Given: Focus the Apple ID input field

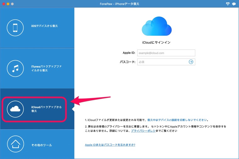Looking at the screenshot, I should coord(166,53).
